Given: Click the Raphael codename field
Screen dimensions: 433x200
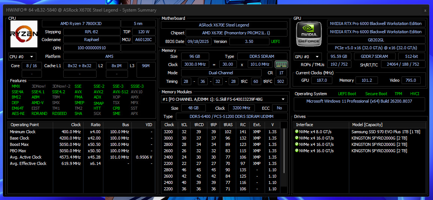Looking at the screenshot, I should click(x=92, y=40).
